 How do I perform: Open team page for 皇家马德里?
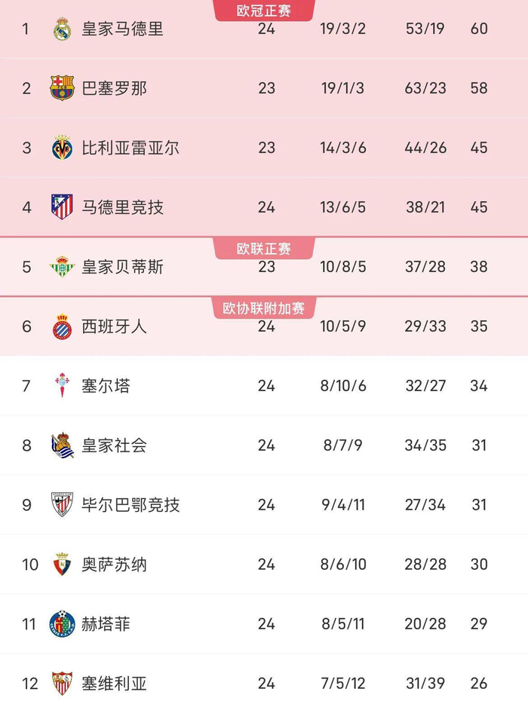[x=122, y=29]
